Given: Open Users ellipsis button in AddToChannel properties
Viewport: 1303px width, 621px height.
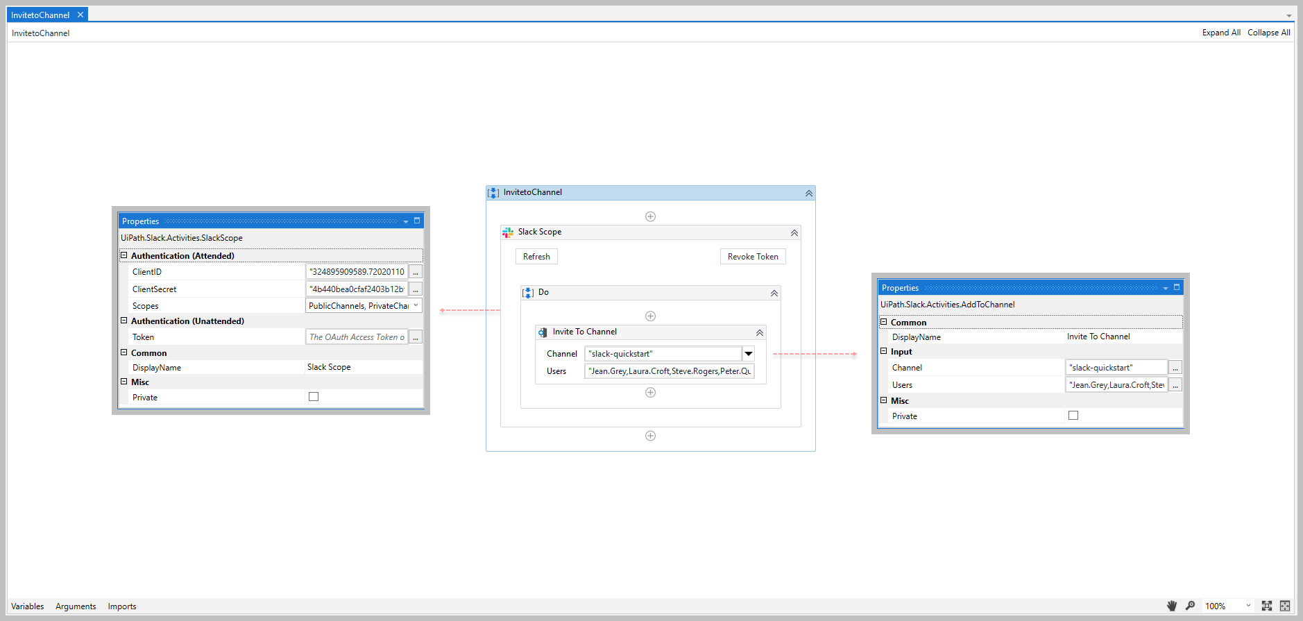Looking at the screenshot, I should coord(1175,385).
